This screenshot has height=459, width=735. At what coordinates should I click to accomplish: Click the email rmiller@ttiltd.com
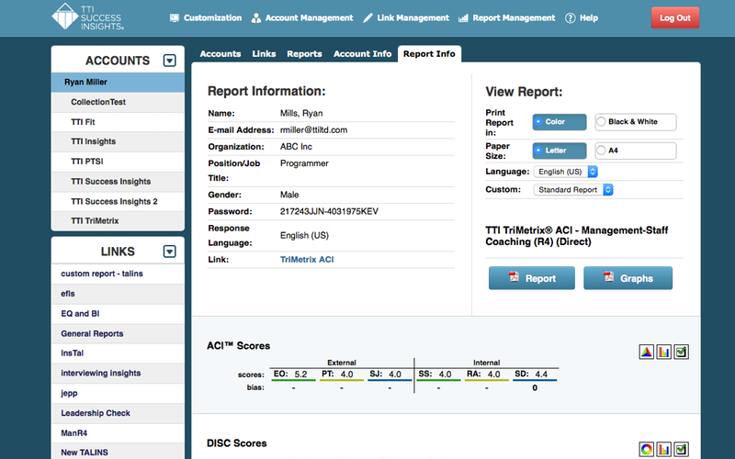[x=313, y=130]
